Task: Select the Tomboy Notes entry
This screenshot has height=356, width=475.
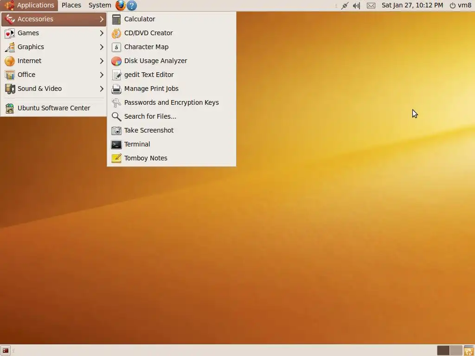Action: pyautogui.click(x=172, y=159)
